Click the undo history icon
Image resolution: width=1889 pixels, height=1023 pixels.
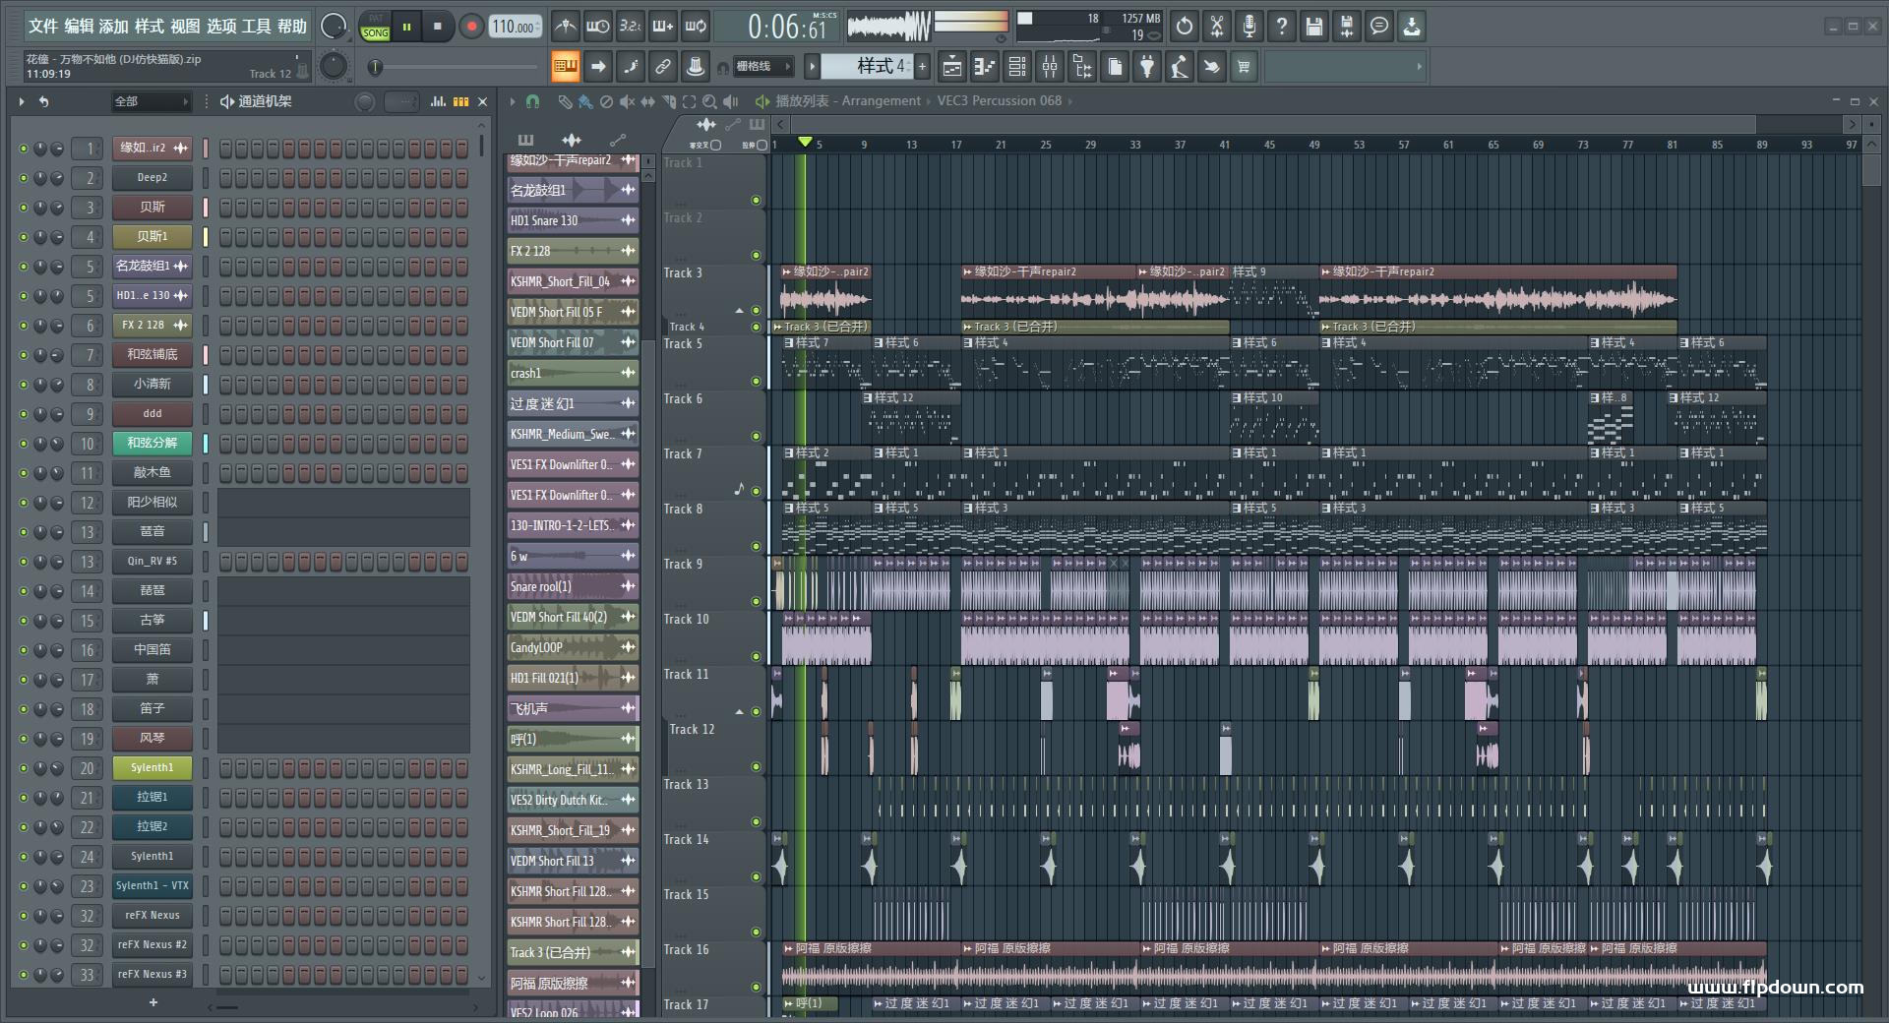(1185, 27)
